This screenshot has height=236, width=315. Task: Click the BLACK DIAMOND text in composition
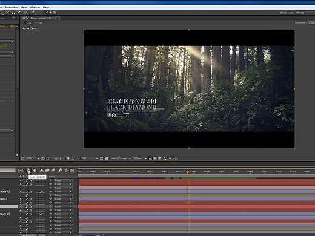(131, 107)
